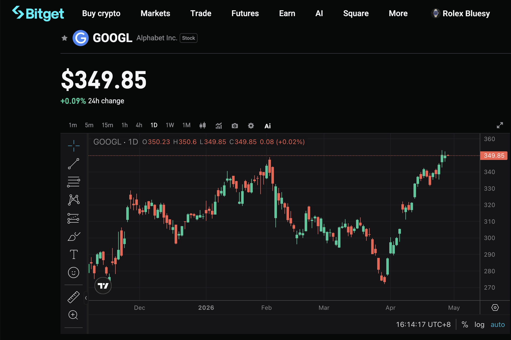Select the trend line drawing tool
The width and height of the screenshot is (511, 340).
coord(74,164)
